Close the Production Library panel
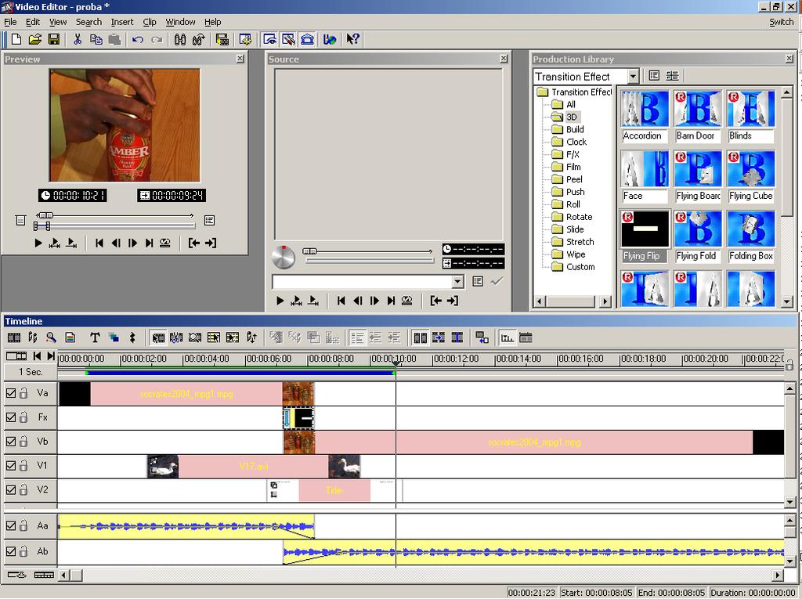Image resolution: width=802 pixels, height=599 pixels. click(789, 59)
